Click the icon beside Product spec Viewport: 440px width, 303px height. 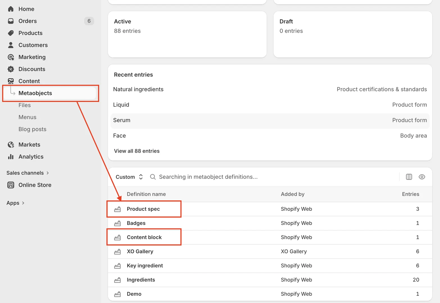118,209
